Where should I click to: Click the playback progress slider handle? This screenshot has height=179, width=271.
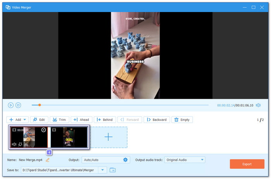(39, 105)
